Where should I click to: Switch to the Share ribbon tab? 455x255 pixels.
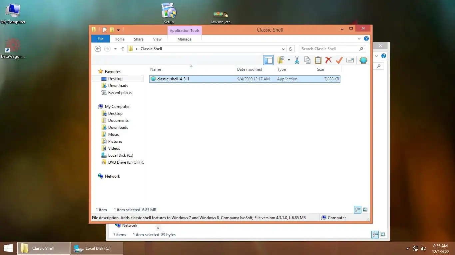point(139,39)
